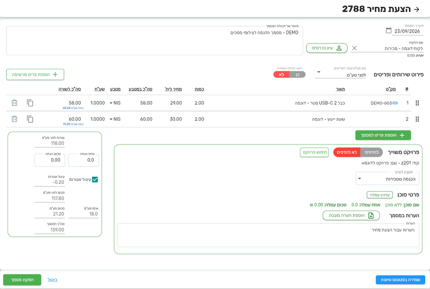
Task: Click green הוספת פריט למסמך button
Action: [383, 135]
